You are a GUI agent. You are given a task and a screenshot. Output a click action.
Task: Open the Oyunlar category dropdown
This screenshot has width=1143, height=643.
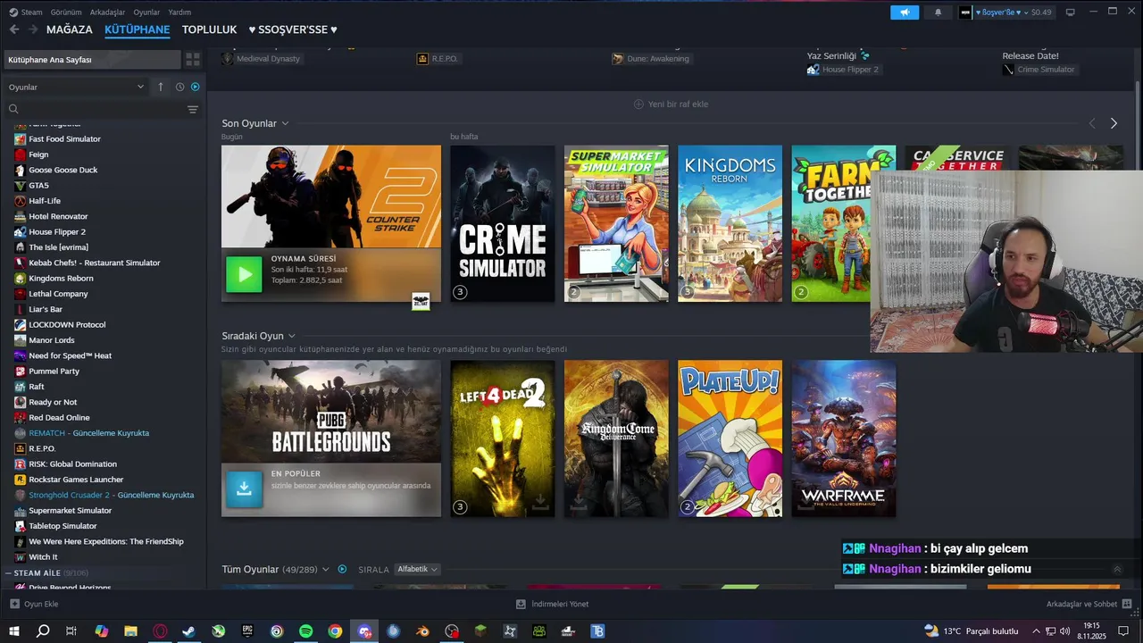coord(76,87)
